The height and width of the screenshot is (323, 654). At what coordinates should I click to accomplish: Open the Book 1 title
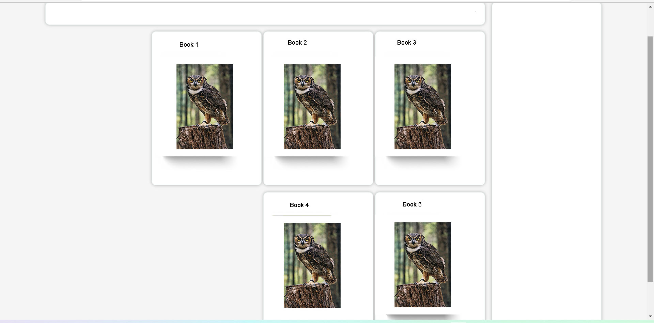189,45
